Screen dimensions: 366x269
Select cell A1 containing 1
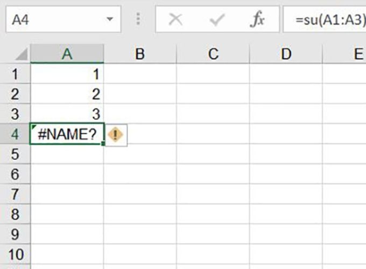[67, 74]
